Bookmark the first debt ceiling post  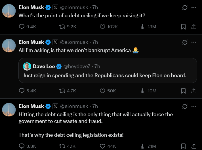(183, 27)
